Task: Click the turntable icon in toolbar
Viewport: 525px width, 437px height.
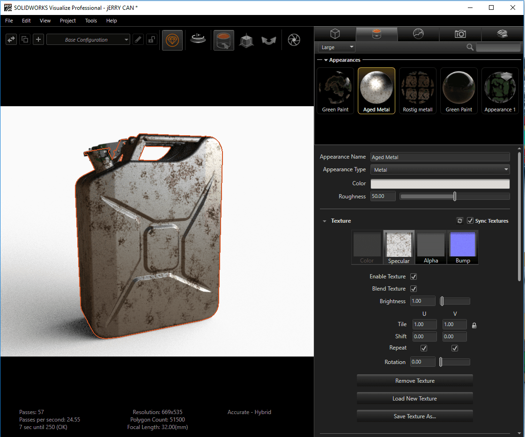Action: tap(198, 39)
